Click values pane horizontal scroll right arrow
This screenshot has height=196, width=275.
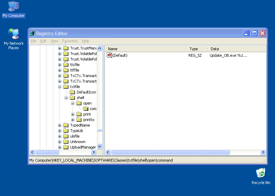pos(263,152)
